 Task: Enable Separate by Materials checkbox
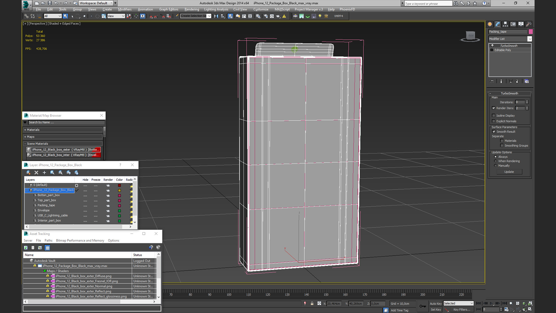[502, 141]
